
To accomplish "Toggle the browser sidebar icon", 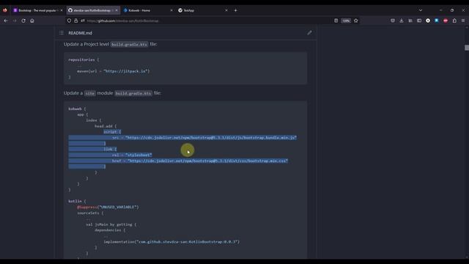I will point(419,21).
